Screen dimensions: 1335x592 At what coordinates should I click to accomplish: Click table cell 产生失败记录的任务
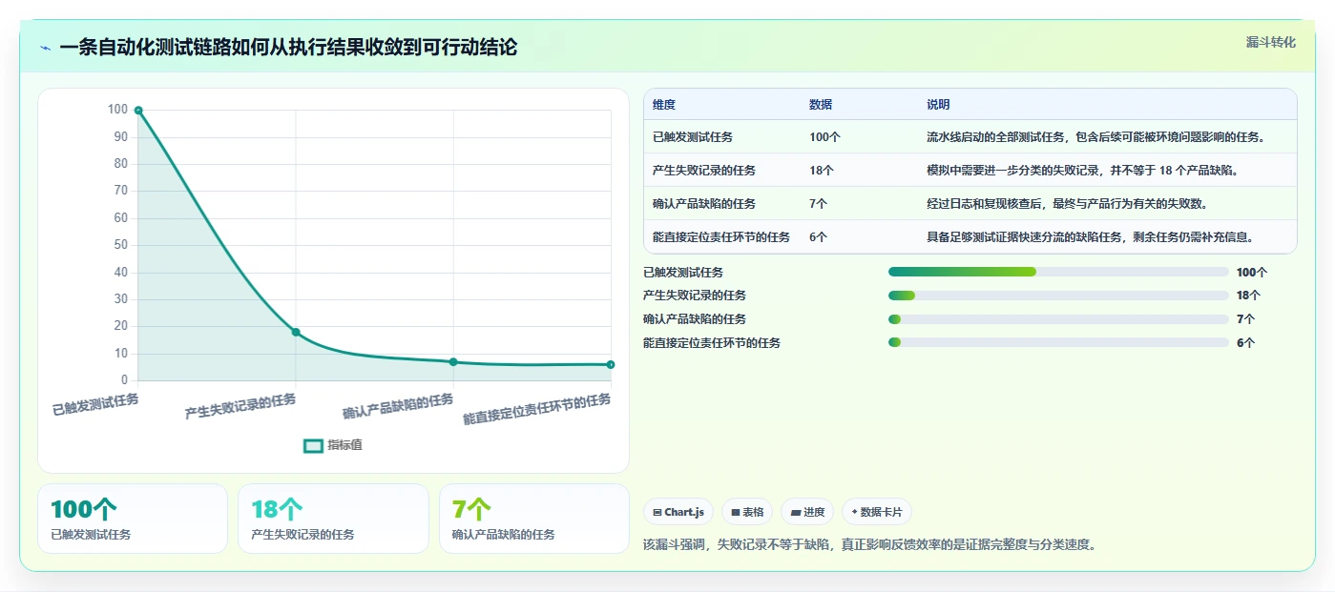[704, 171]
